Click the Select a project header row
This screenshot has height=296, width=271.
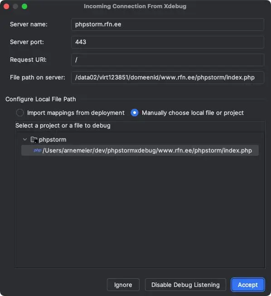coord(140,126)
